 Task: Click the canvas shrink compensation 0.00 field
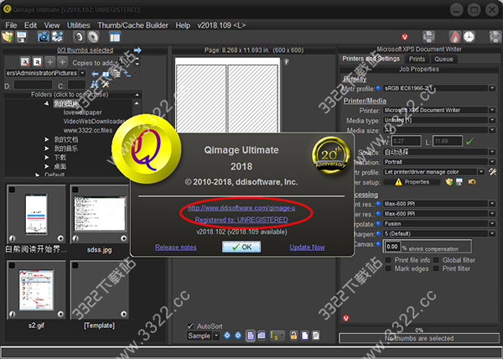coord(392,247)
